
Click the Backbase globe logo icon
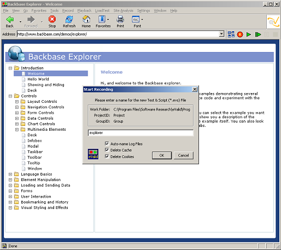point(16,54)
